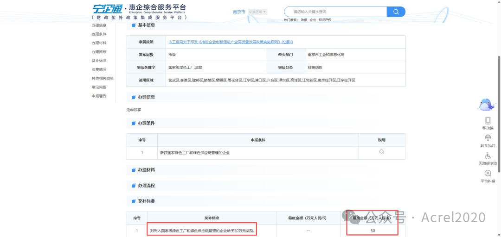This screenshot has width=501, height=237.
Task: Click the 南京市 city label
Action: [239, 12]
